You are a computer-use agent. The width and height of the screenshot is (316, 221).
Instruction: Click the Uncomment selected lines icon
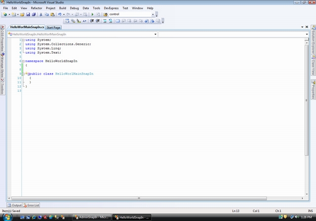111,21
